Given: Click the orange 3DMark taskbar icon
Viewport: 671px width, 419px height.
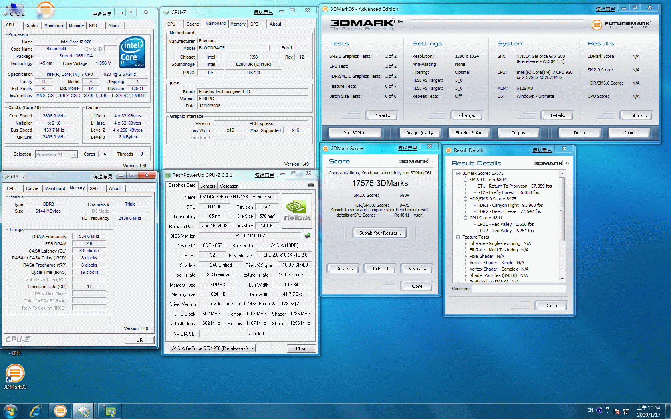Looking at the screenshot, I should coord(60,411).
